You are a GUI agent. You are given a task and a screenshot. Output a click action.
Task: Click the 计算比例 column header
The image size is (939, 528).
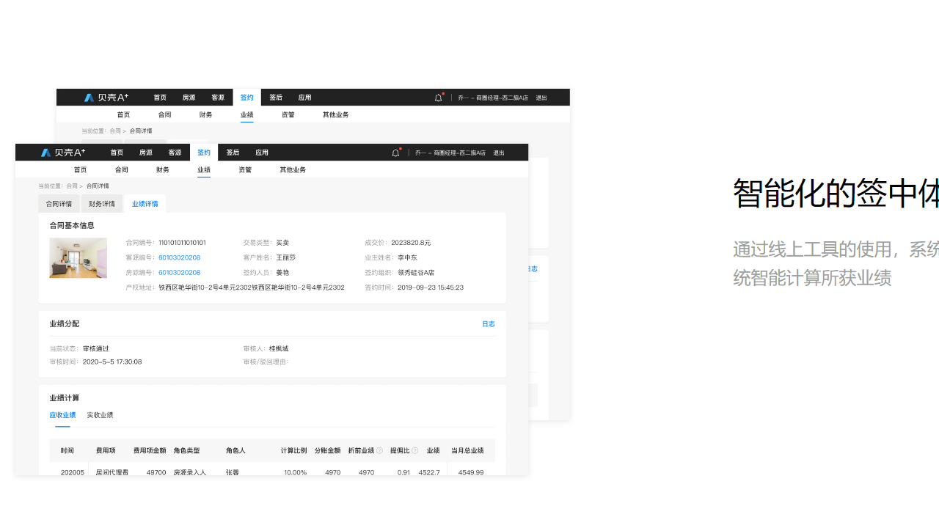tap(293, 451)
